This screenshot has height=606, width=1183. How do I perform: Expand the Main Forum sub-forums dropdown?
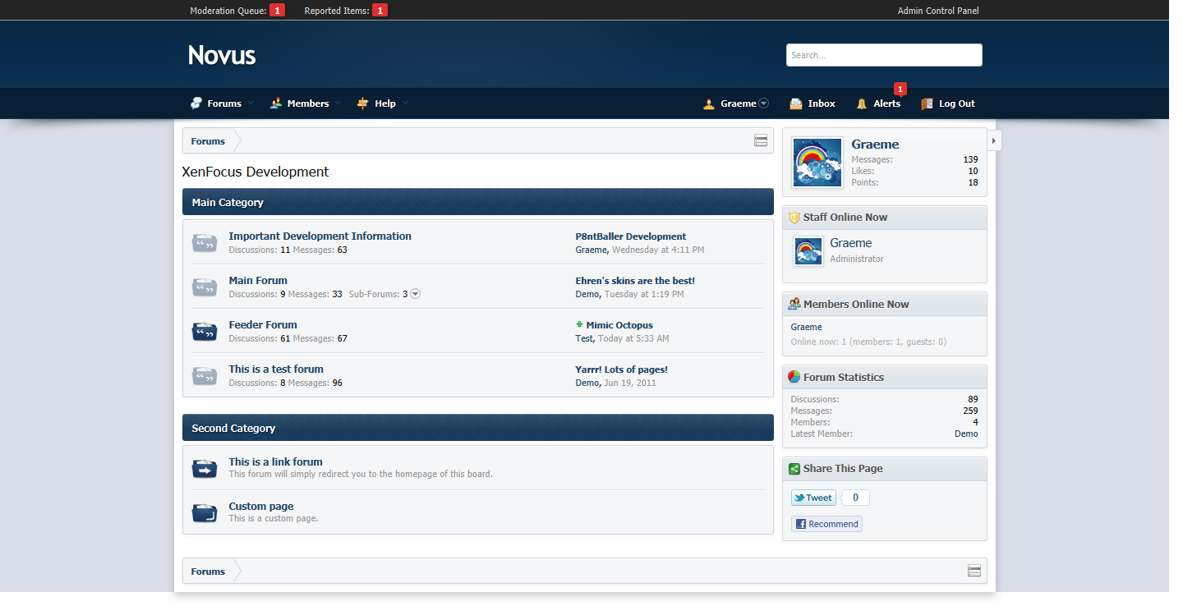415,294
